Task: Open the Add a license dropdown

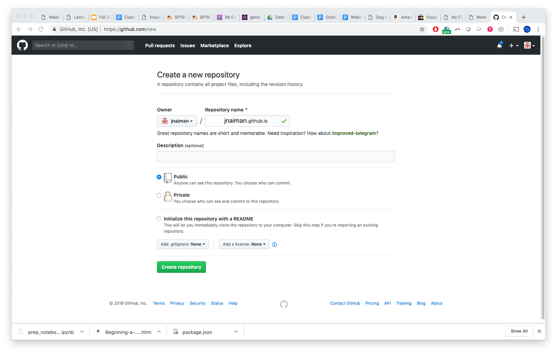Action: 244,244
